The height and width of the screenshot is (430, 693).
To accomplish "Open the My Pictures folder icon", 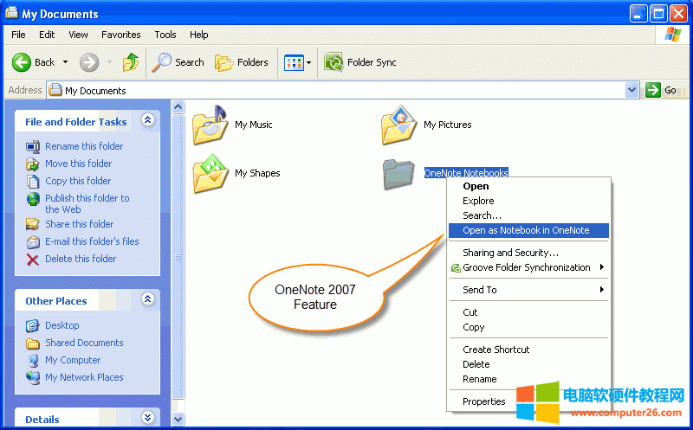I will click(398, 125).
